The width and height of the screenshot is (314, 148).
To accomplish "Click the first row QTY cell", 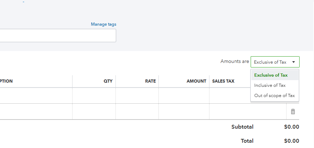I will (x=94, y=96).
